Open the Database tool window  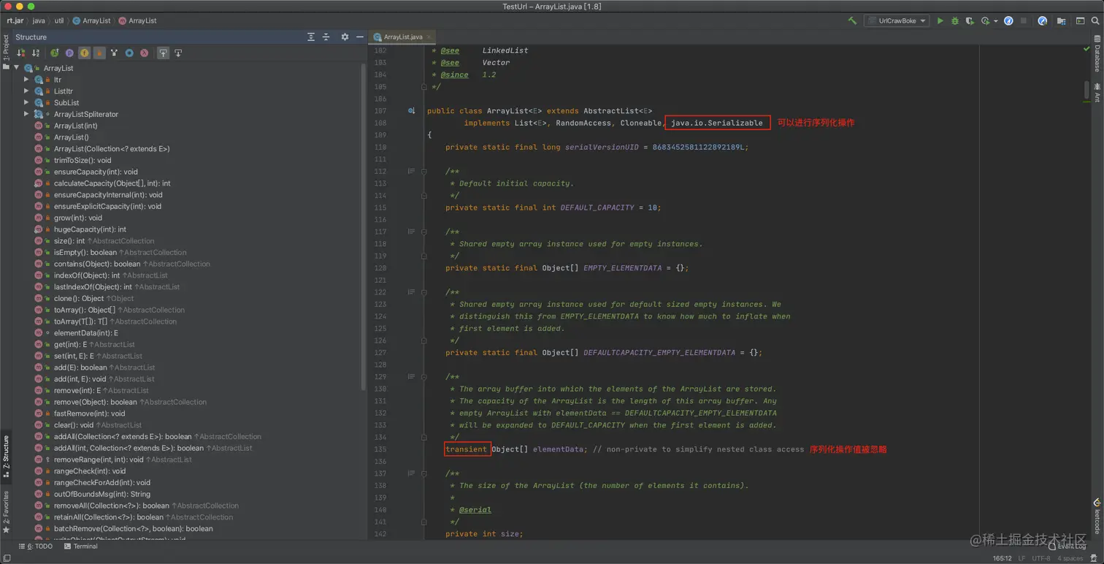[x=1097, y=54]
